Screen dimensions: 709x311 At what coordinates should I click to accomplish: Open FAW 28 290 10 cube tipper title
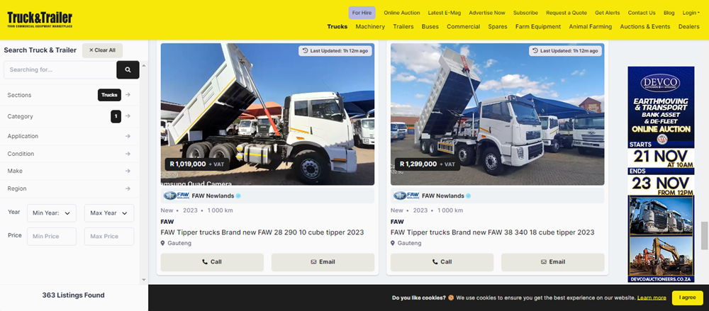[262, 232]
